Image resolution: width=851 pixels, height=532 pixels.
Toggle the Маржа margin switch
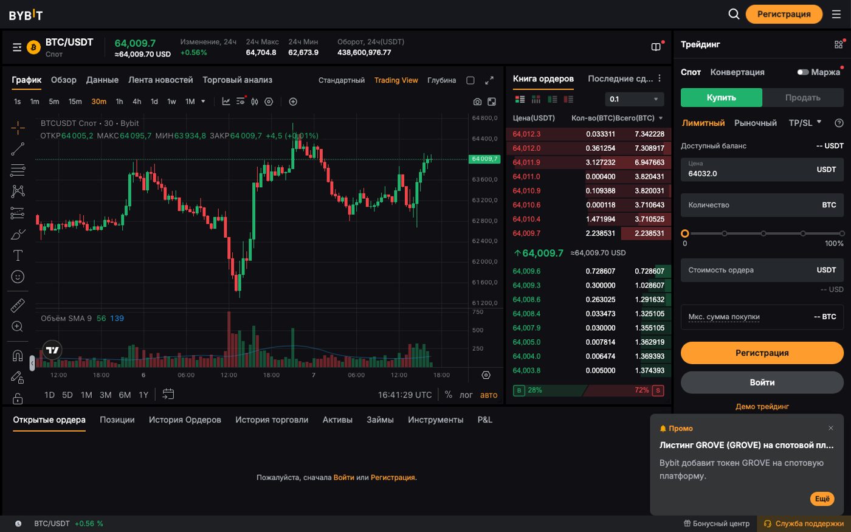[x=803, y=72]
